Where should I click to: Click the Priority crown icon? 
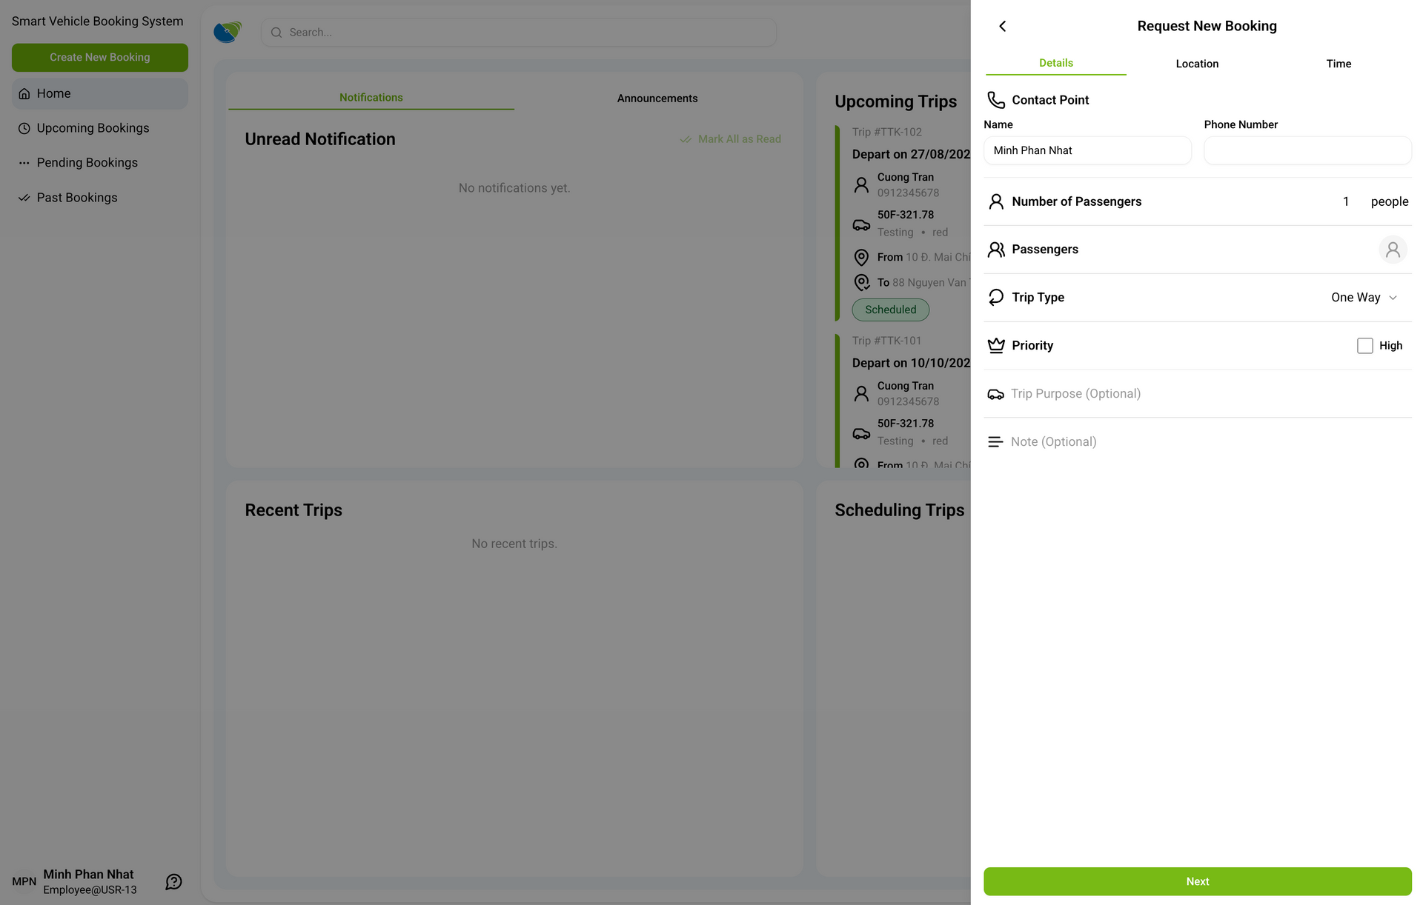pyautogui.click(x=996, y=346)
